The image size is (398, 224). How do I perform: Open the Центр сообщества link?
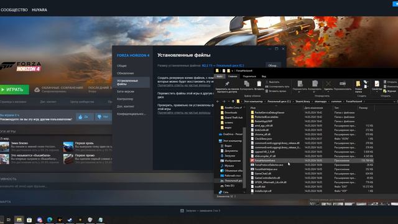(82, 102)
